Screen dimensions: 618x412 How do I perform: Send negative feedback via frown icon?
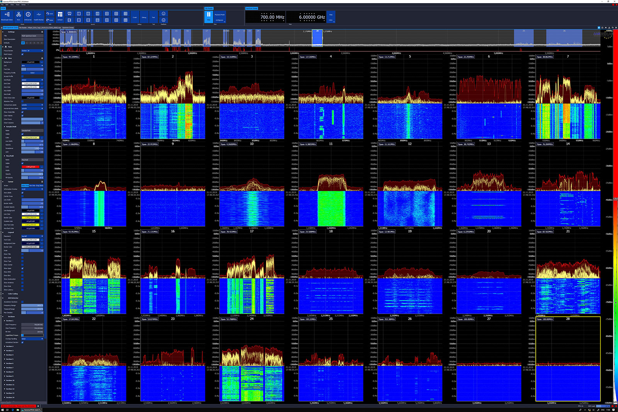pyautogui.click(x=163, y=20)
